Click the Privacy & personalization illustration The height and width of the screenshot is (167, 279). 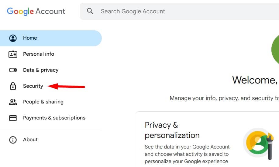258,143
